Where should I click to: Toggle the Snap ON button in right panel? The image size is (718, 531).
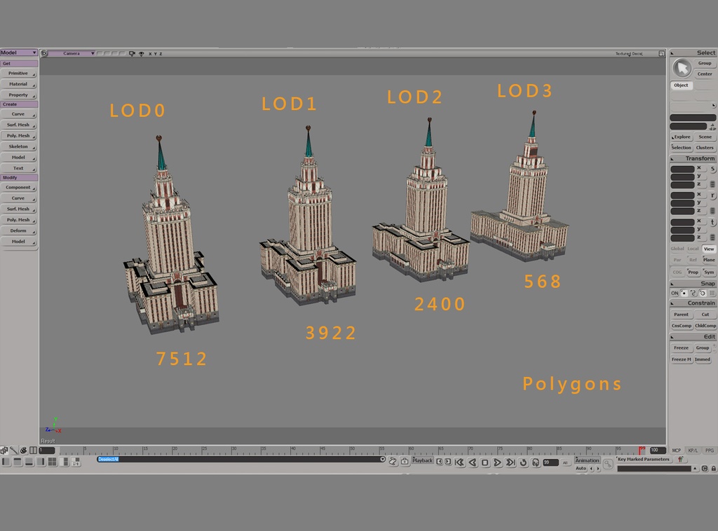(675, 293)
